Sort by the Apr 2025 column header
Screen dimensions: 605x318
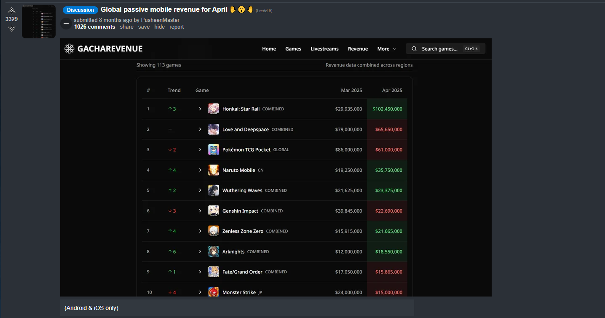point(392,90)
